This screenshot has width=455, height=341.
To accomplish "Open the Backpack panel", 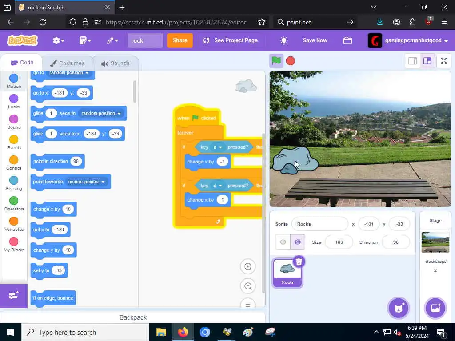I will [x=133, y=317].
